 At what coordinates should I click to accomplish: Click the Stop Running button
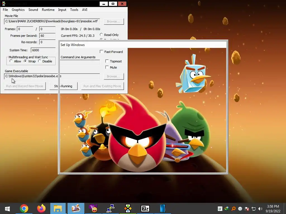63,86
